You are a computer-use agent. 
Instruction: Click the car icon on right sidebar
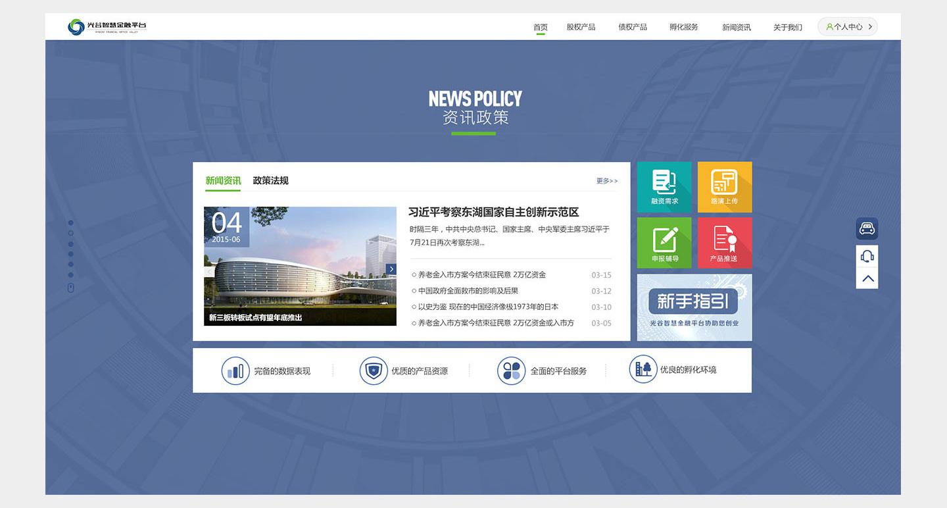click(x=867, y=229)
